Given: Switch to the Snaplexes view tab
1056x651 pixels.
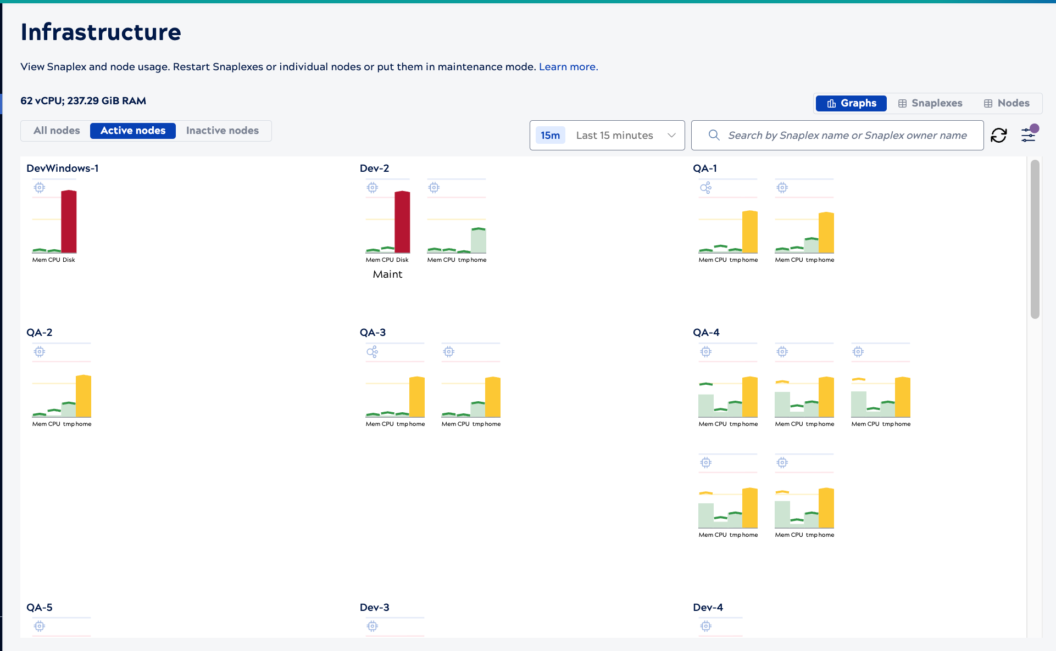Looking at the screenshot, I should (930, 103).
